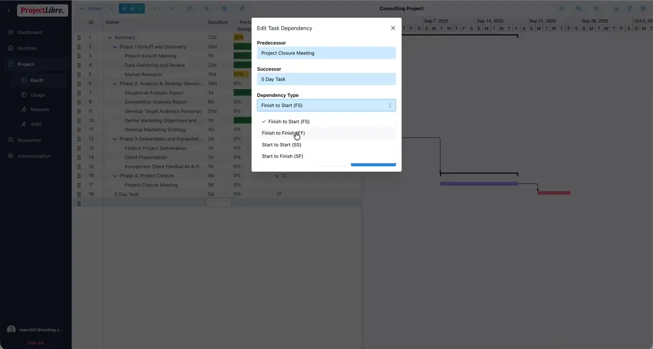The height and width of the screenshot is (349, 653).
Task: Click the Network view icon
Action: (x=24, y=109)
